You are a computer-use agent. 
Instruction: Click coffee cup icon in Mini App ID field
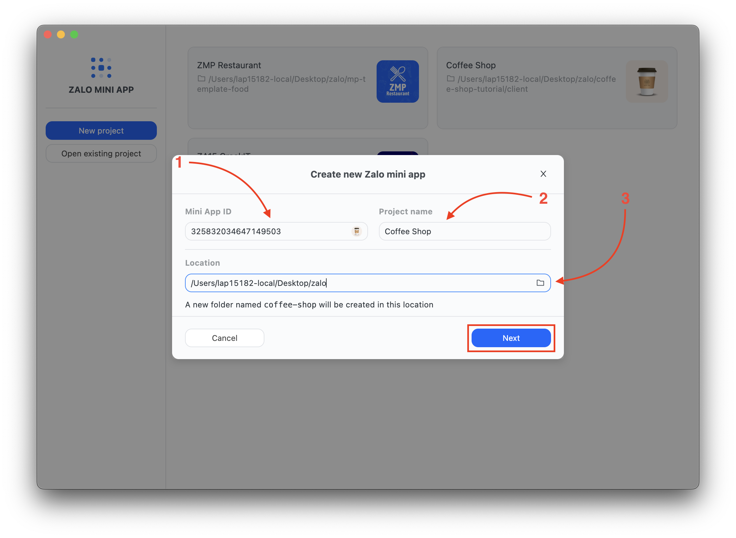click(357, 231)
